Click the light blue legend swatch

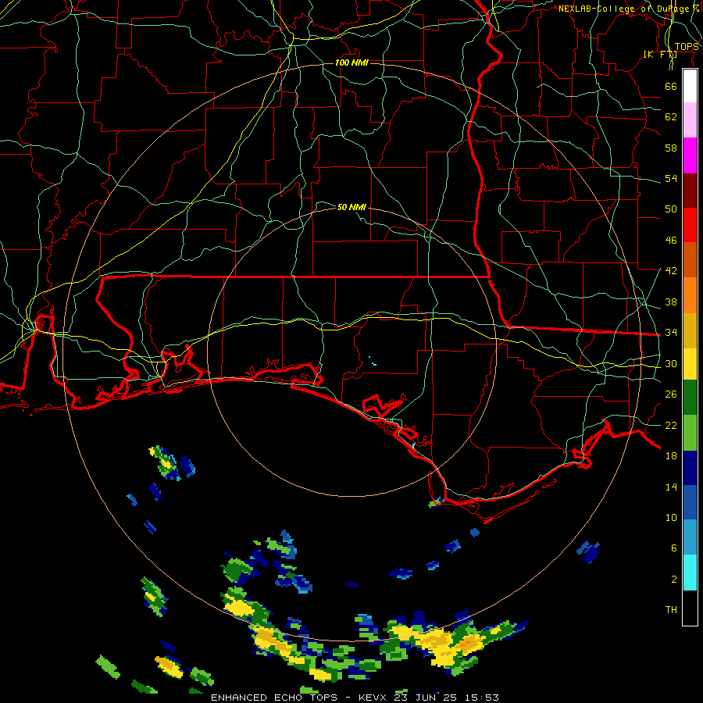pyautogui.click(x=690, y=537)
